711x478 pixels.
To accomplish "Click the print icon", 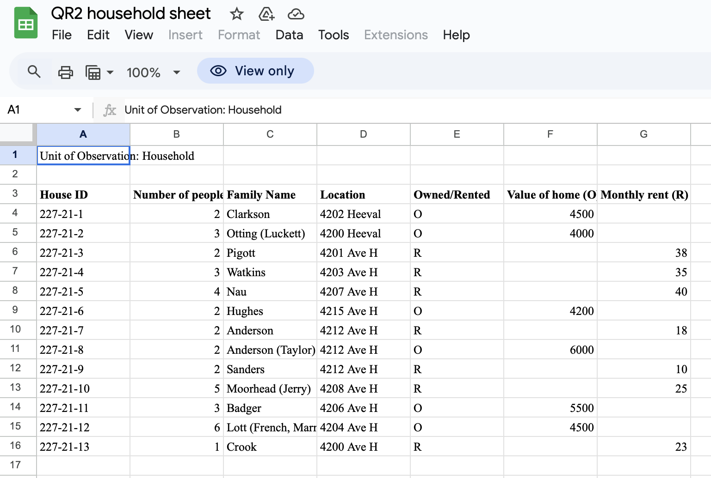I will pos(65,72).
